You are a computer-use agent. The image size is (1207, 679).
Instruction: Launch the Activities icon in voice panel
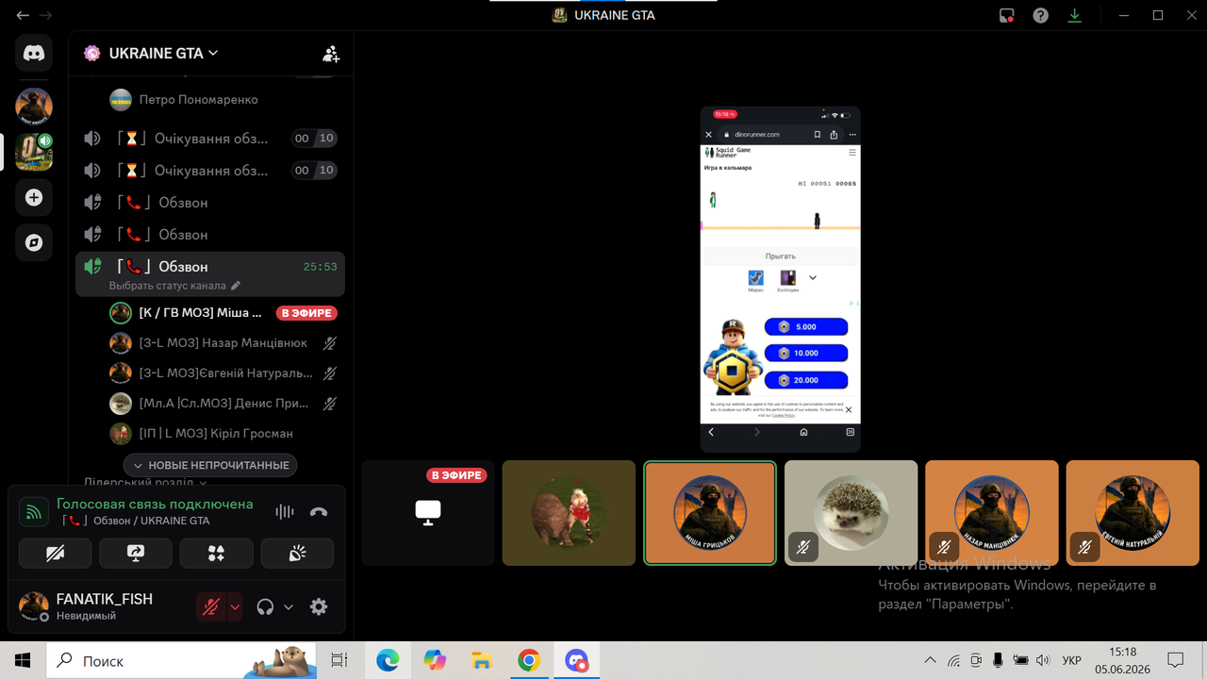217,554
